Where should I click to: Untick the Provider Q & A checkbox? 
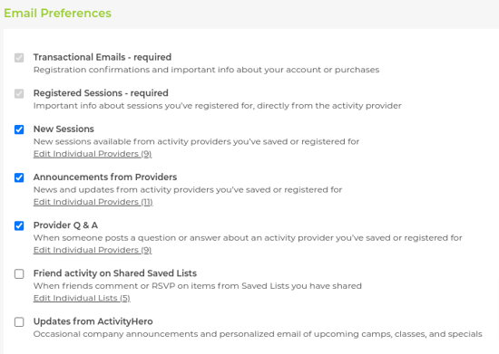[19, 225]
